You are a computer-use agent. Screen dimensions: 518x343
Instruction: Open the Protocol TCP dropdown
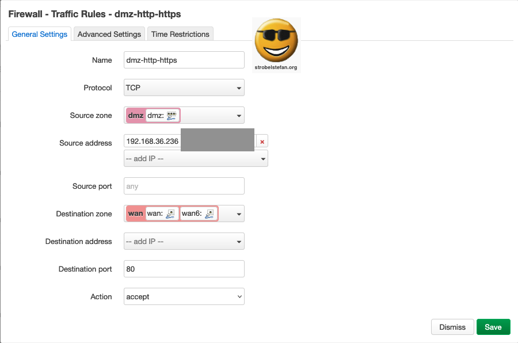(184, 88)
